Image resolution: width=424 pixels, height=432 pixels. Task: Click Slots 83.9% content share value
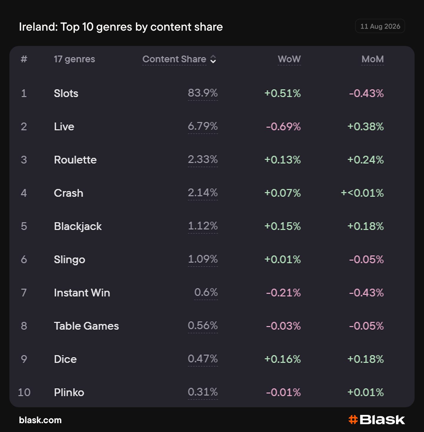point(203,93)
